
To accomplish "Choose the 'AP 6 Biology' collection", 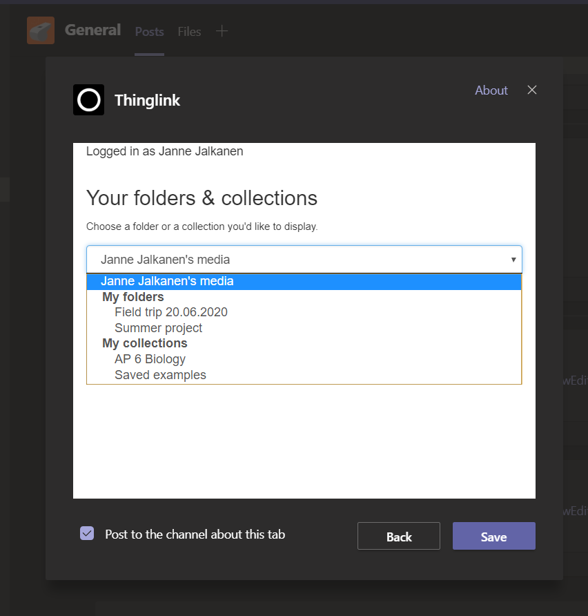I will pyautogui.click(x=150, y=358).
